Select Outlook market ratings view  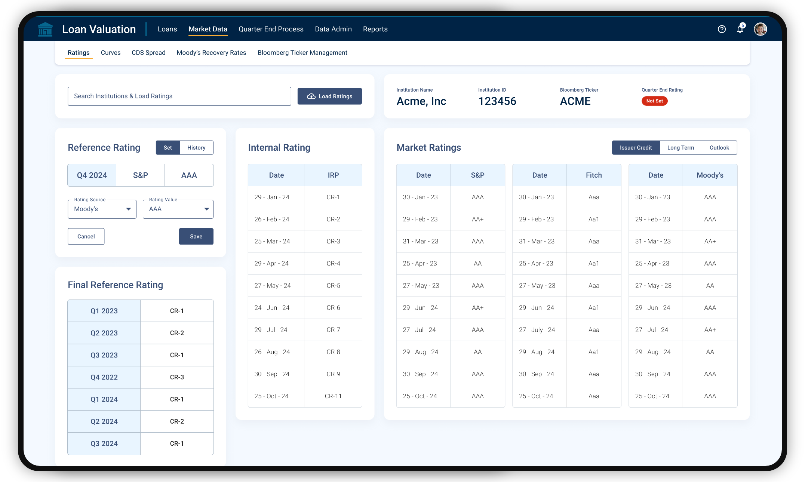tap(719, 148)
